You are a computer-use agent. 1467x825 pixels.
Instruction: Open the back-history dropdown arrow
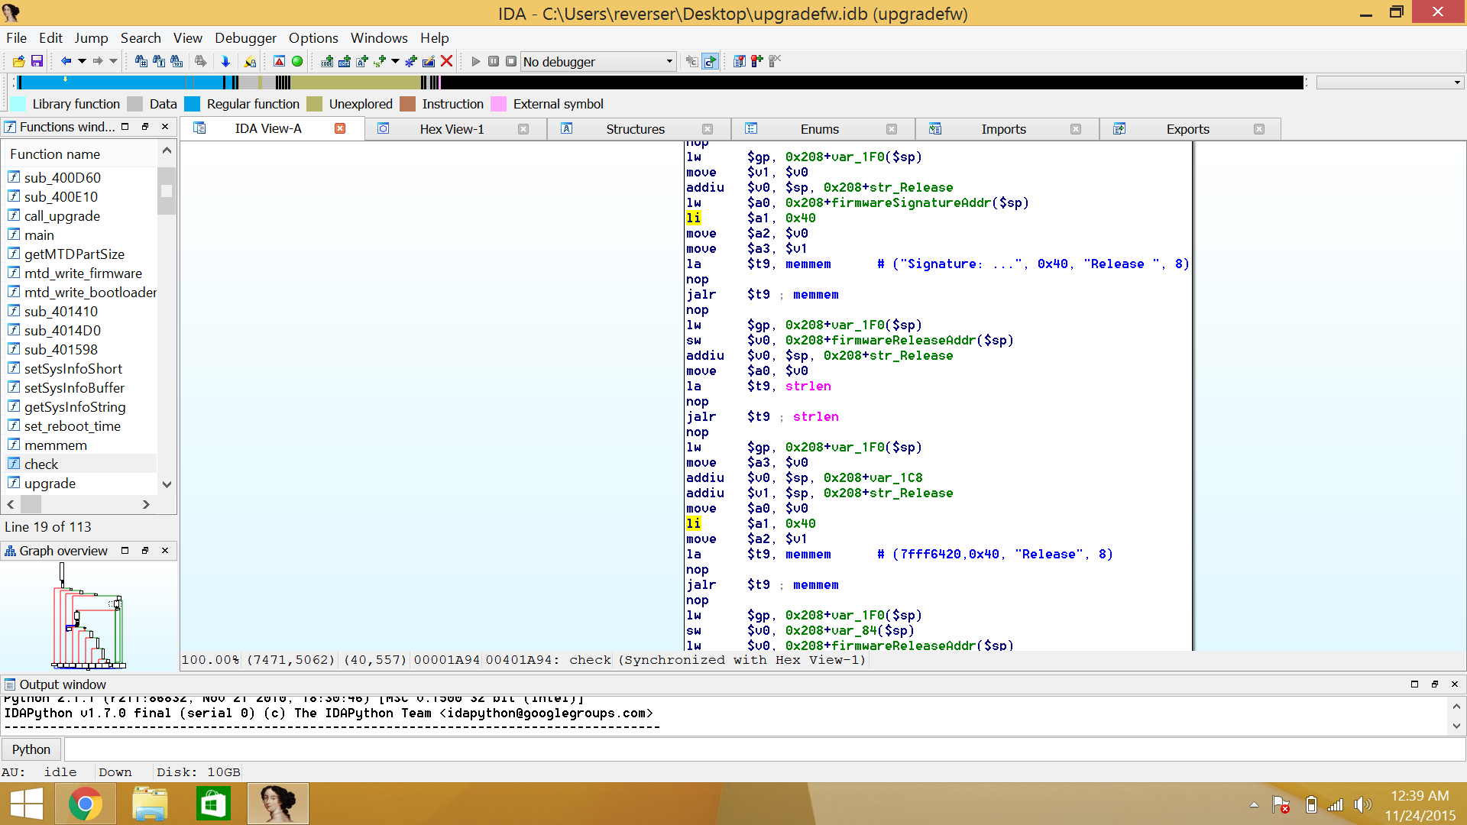[82, 61]
